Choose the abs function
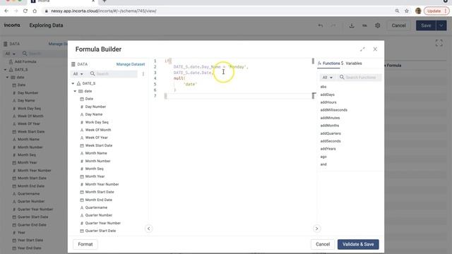Screen dimensions: 452x254 click(323, 87)
